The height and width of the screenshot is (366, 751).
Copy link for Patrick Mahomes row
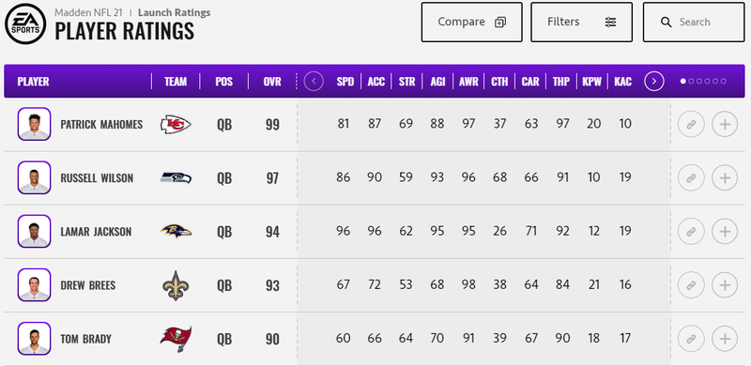pyautogui.click(x=691, y=125)
